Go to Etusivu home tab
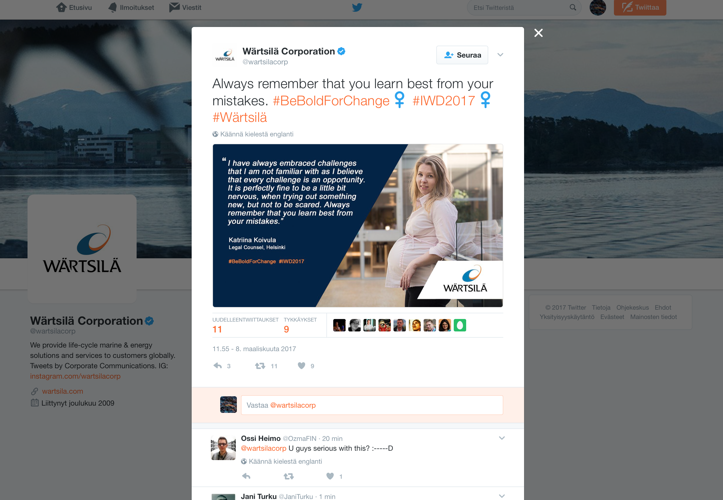723x500 pixels. click(x=74, y=8)
